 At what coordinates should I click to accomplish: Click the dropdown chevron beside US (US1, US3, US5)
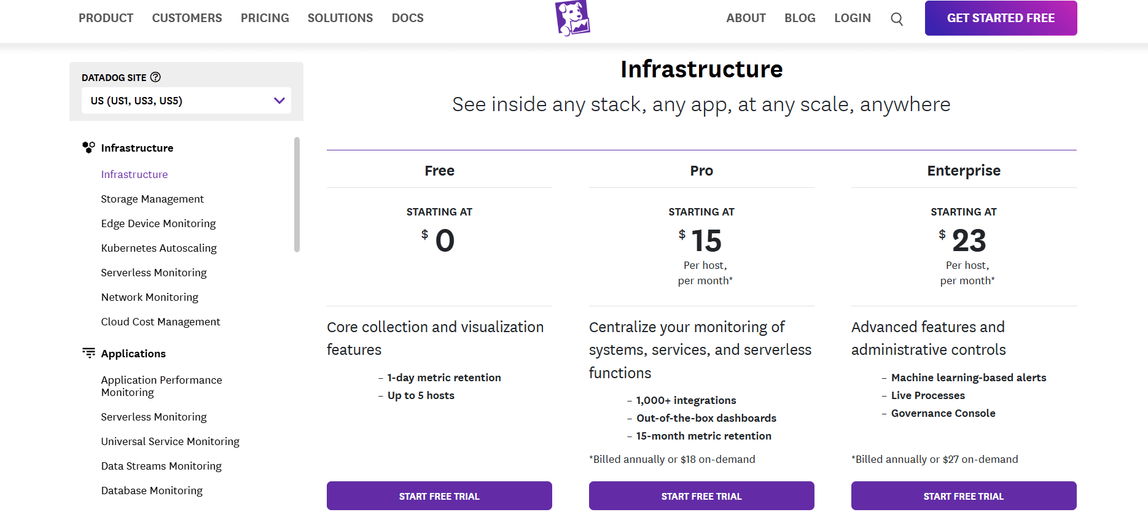coord(279,101)
